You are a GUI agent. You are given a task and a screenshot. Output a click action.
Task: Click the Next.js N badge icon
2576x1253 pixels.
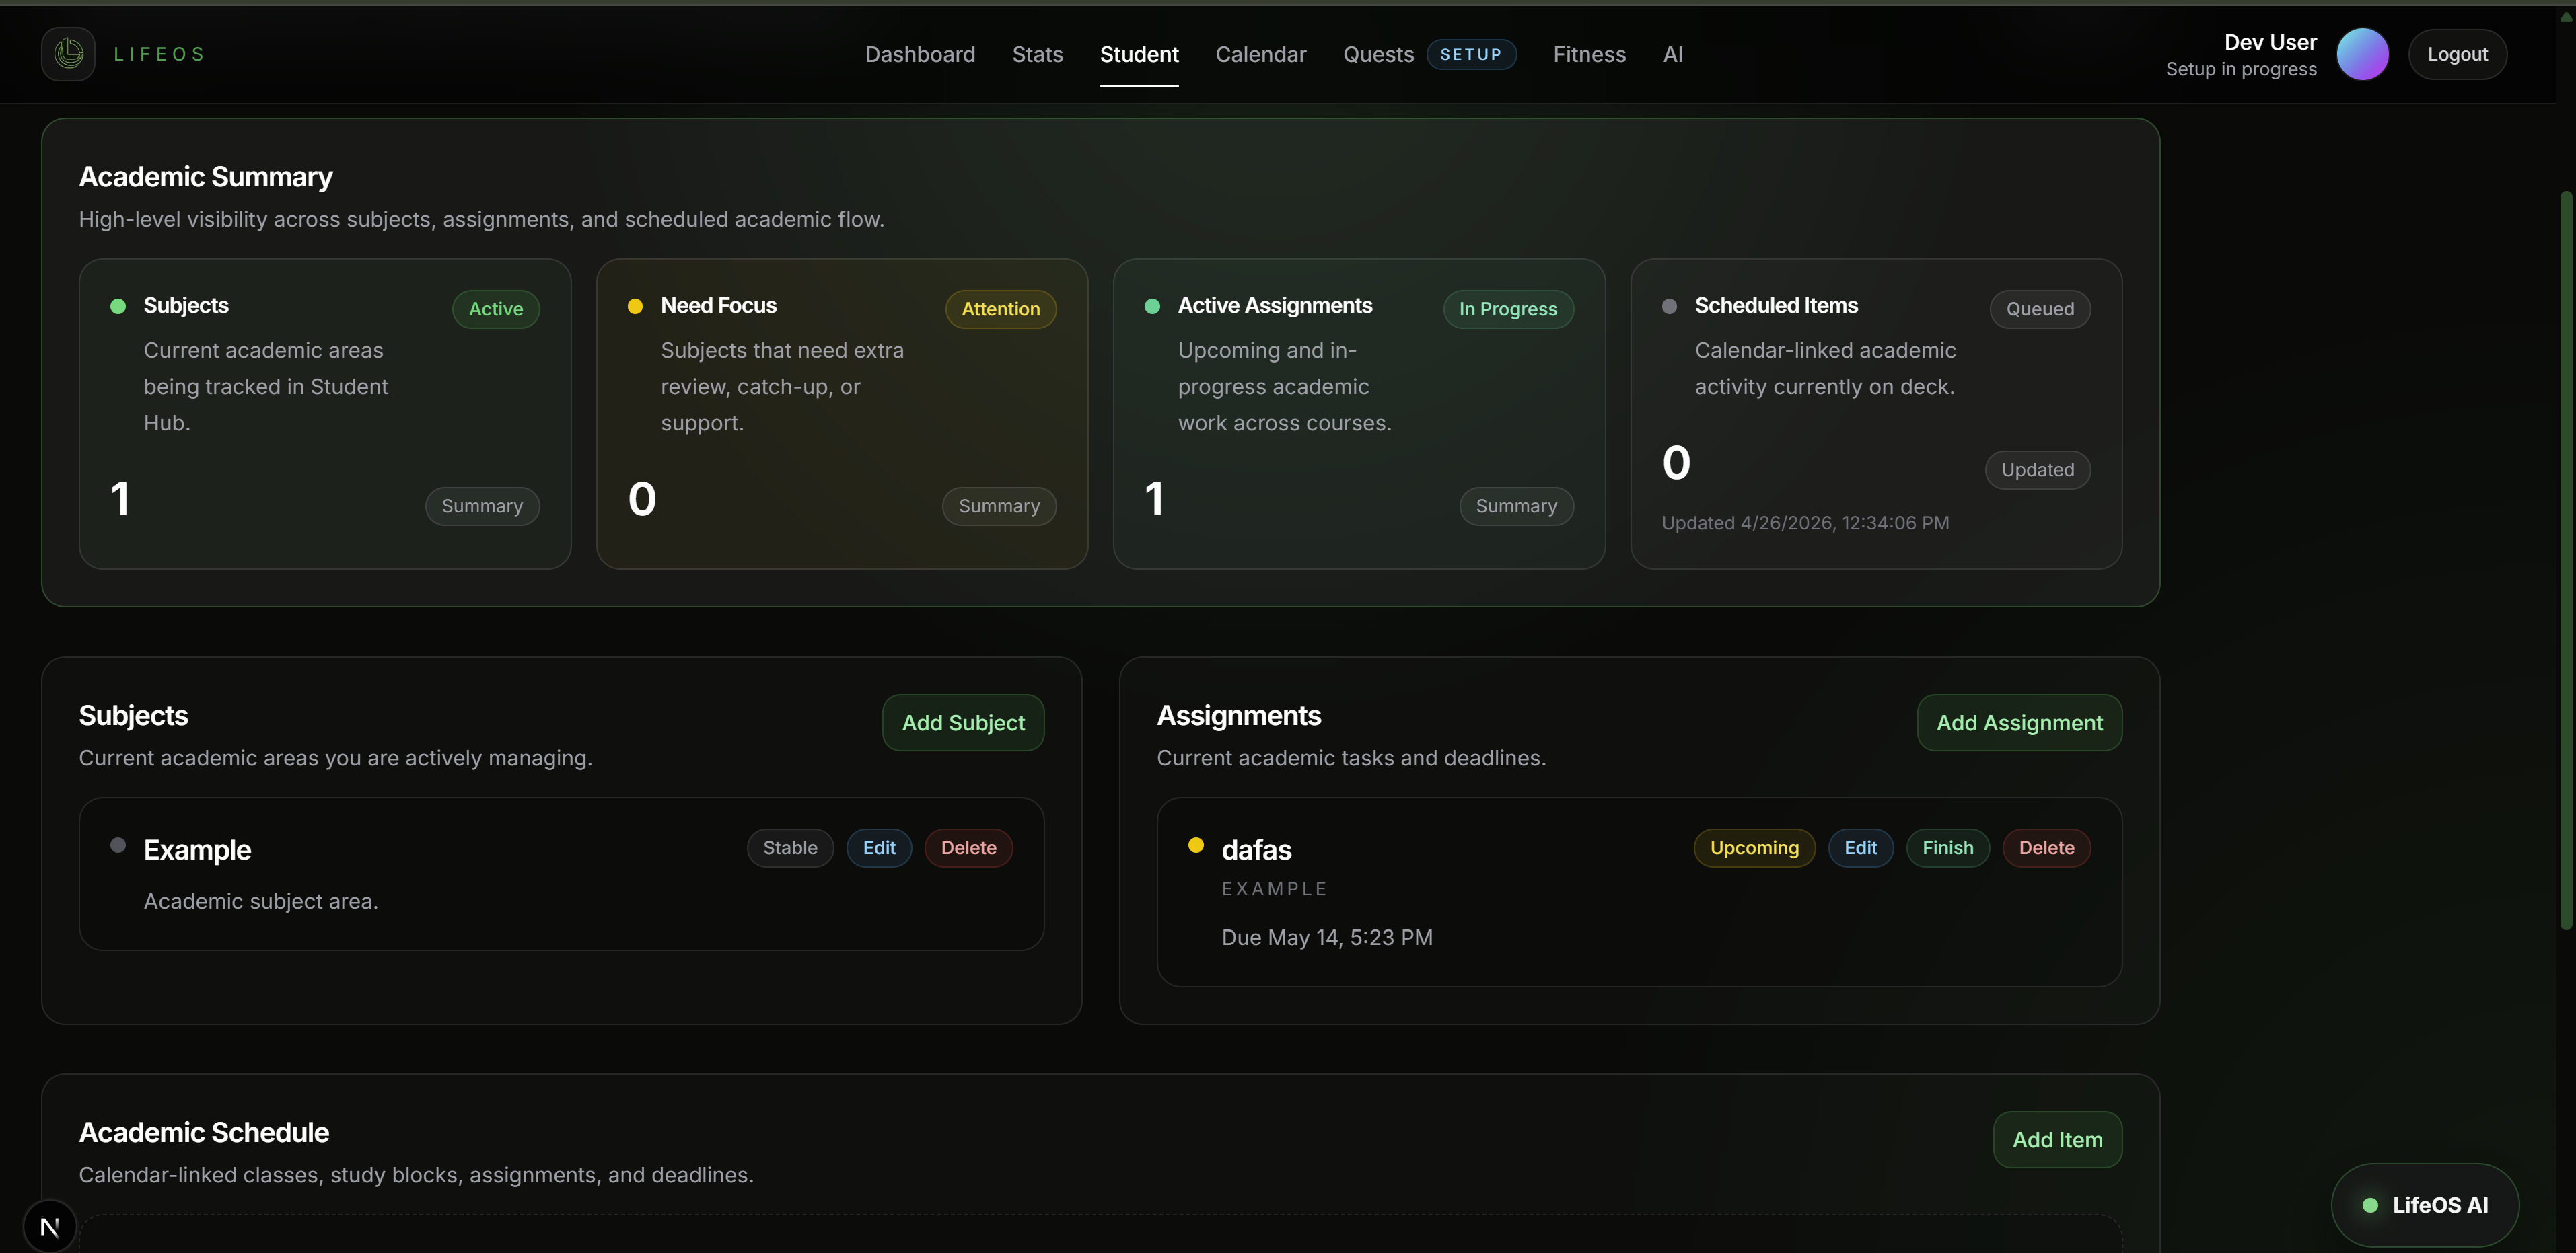[x=49, y=1226]
